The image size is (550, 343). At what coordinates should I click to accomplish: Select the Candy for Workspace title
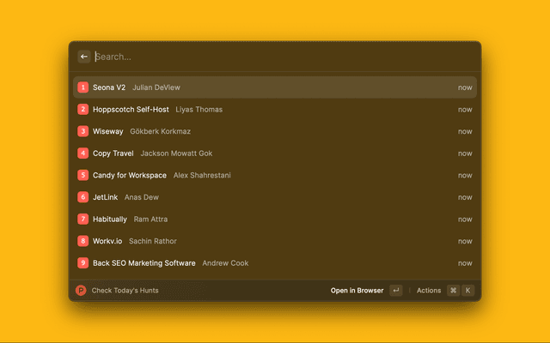pos(130,175)
